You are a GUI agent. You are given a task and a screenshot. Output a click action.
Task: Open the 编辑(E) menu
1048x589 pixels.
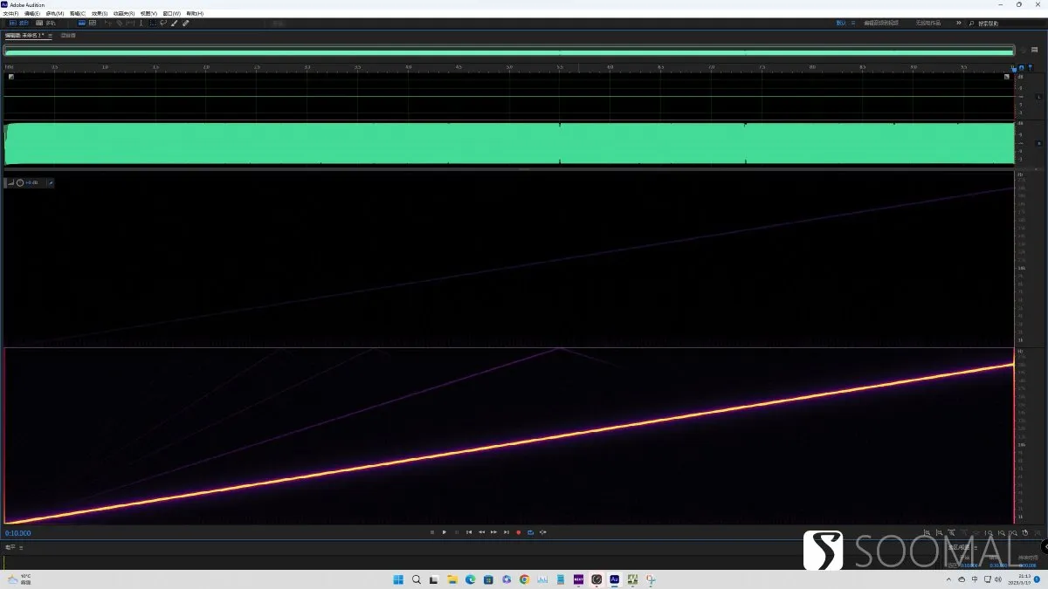pos(32,14)
